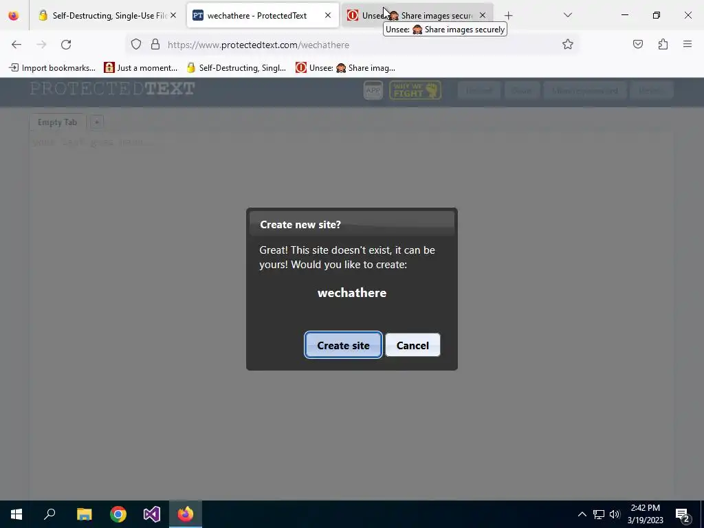Open Windows taskbar search
The height and width of the screenshot is (528, 704).
(x=49, y=514)
